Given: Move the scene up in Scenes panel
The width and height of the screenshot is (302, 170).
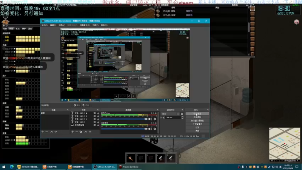Looking at the screenshot, I should 52,132.
